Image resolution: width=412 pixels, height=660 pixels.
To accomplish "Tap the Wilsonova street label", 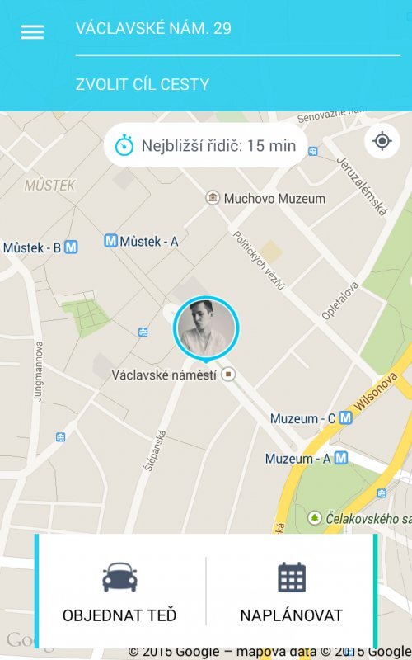I will (376, 391).
